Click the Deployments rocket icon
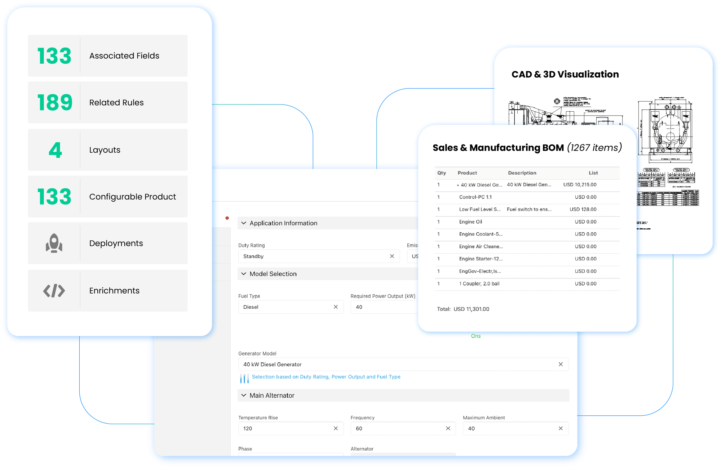Screen dimensions: 721x469 (54, 243)
